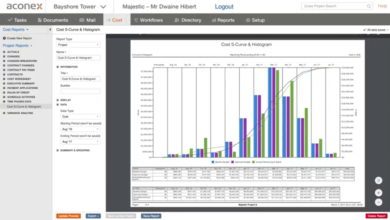Open the Starting Period dropdown
The image size is (390, 220).
[x=80, y=129]
